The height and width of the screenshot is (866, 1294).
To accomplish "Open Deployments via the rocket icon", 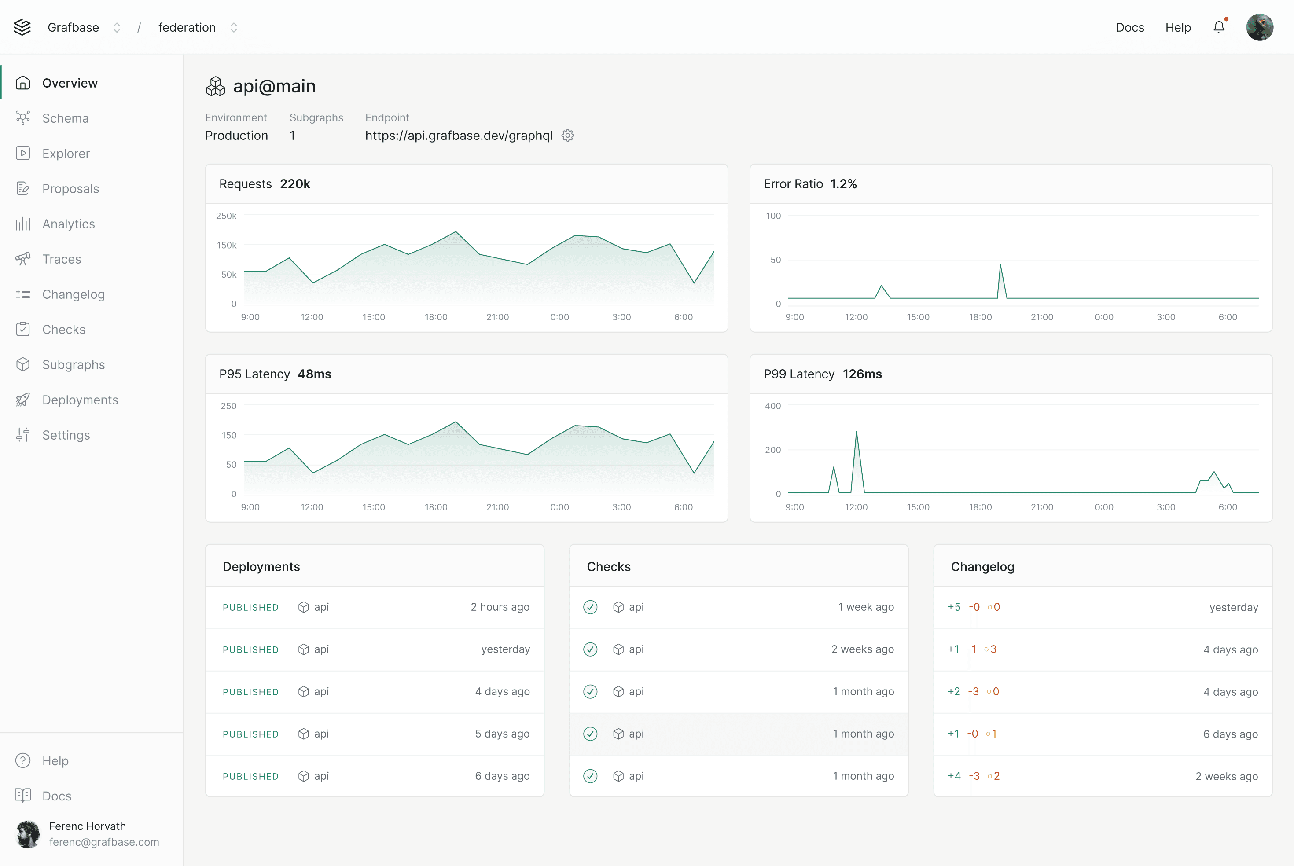I will (22, 399).
